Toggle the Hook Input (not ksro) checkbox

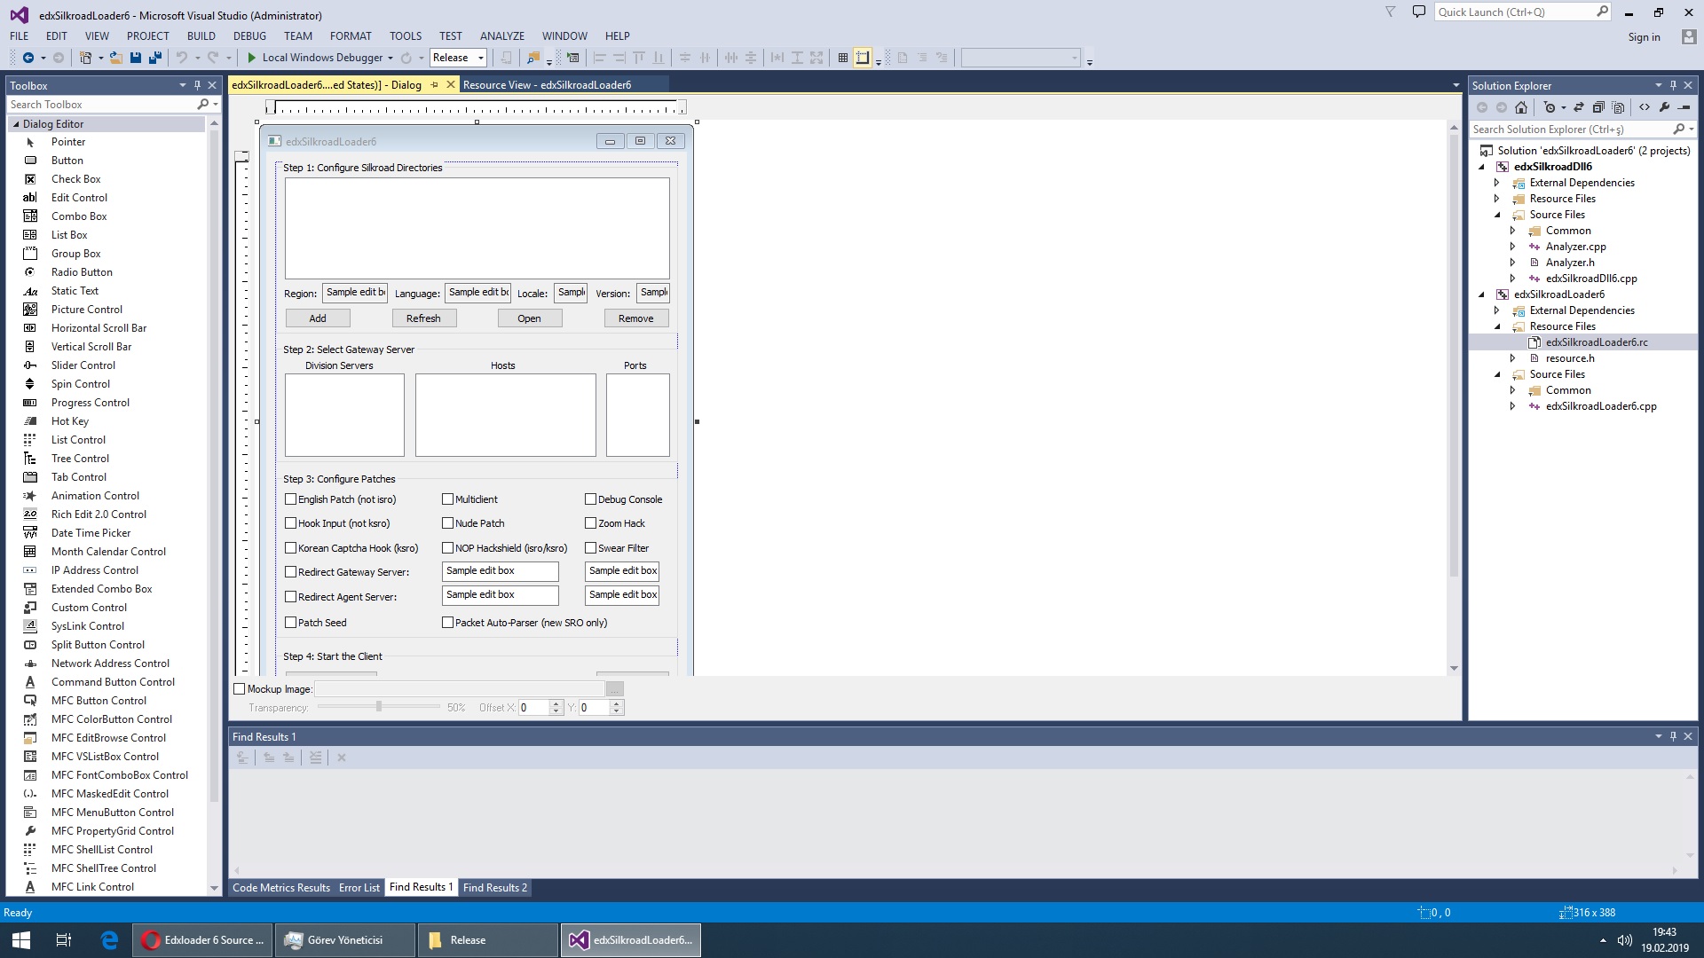click(x=290, y=523)
